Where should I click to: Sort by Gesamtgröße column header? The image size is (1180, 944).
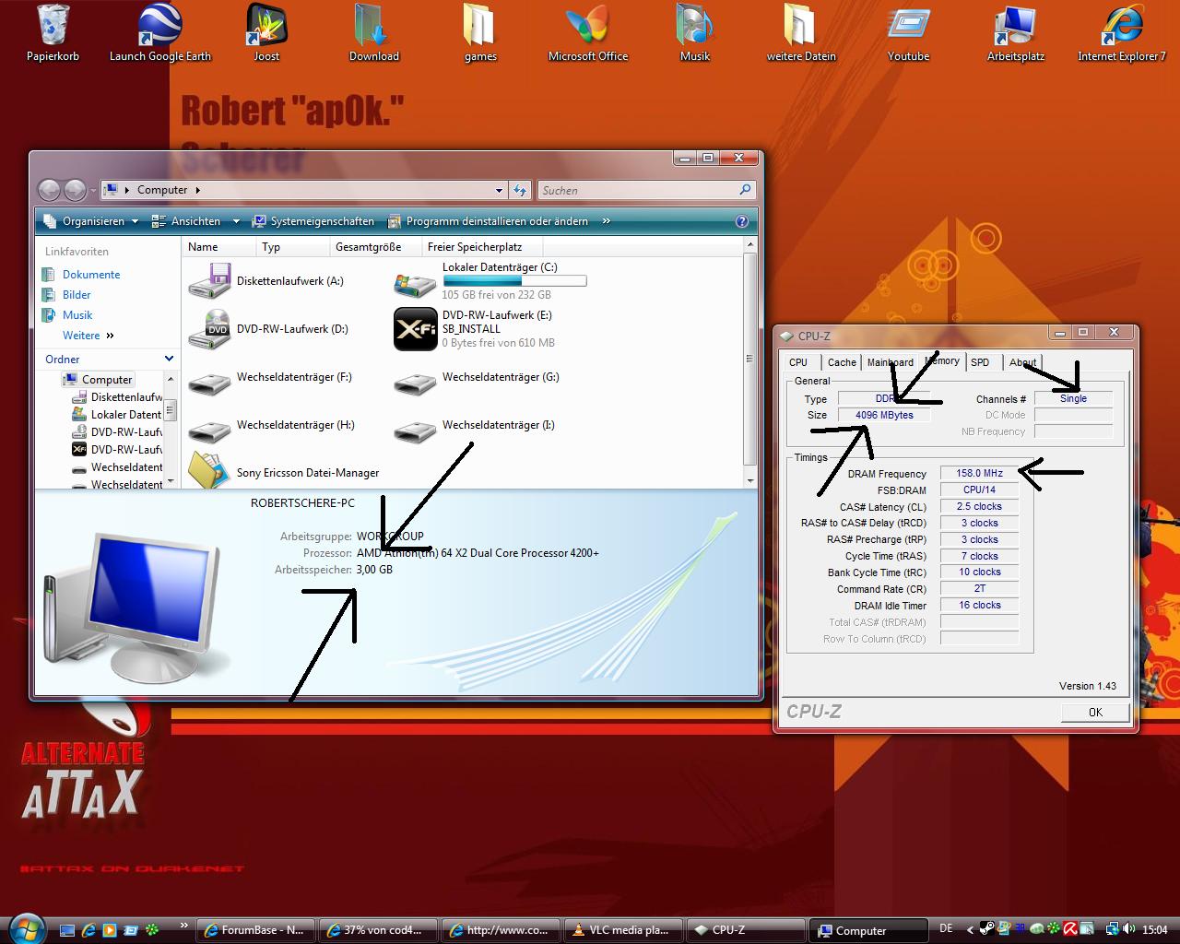(x=376, y=247)
